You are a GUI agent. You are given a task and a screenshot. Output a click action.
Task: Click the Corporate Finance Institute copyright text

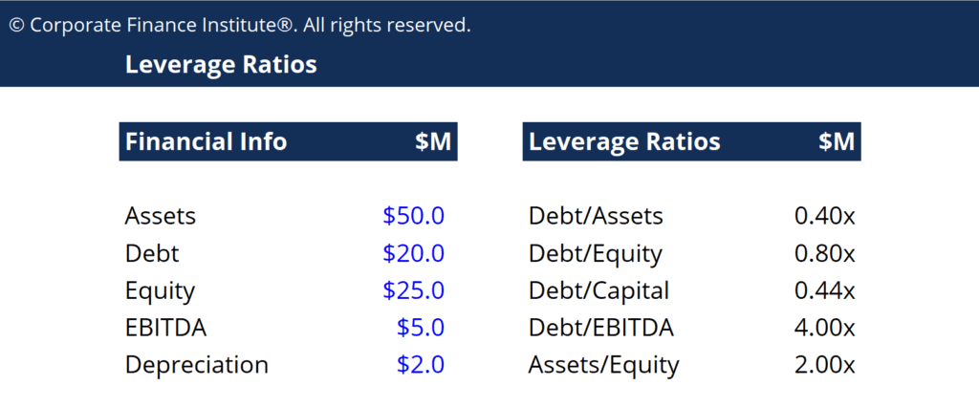[240, 25]
